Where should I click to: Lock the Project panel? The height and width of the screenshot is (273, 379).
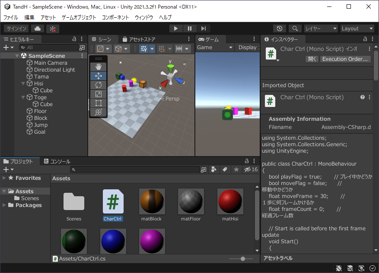click(x=247, y=161)
